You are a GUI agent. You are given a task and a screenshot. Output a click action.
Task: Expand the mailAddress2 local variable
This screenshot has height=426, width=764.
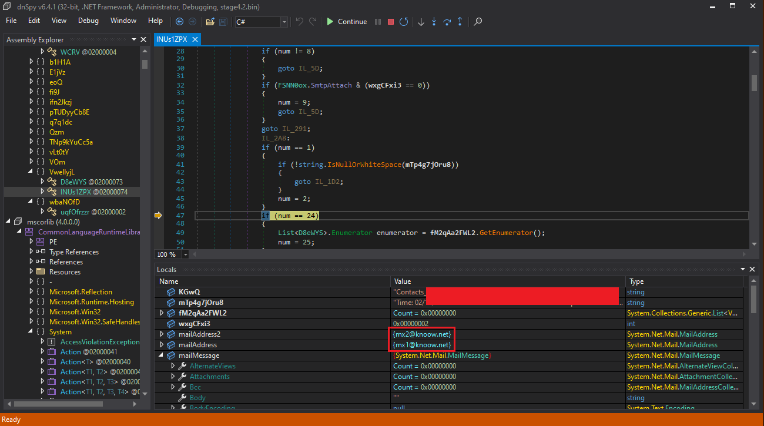(x=162, y=334)
